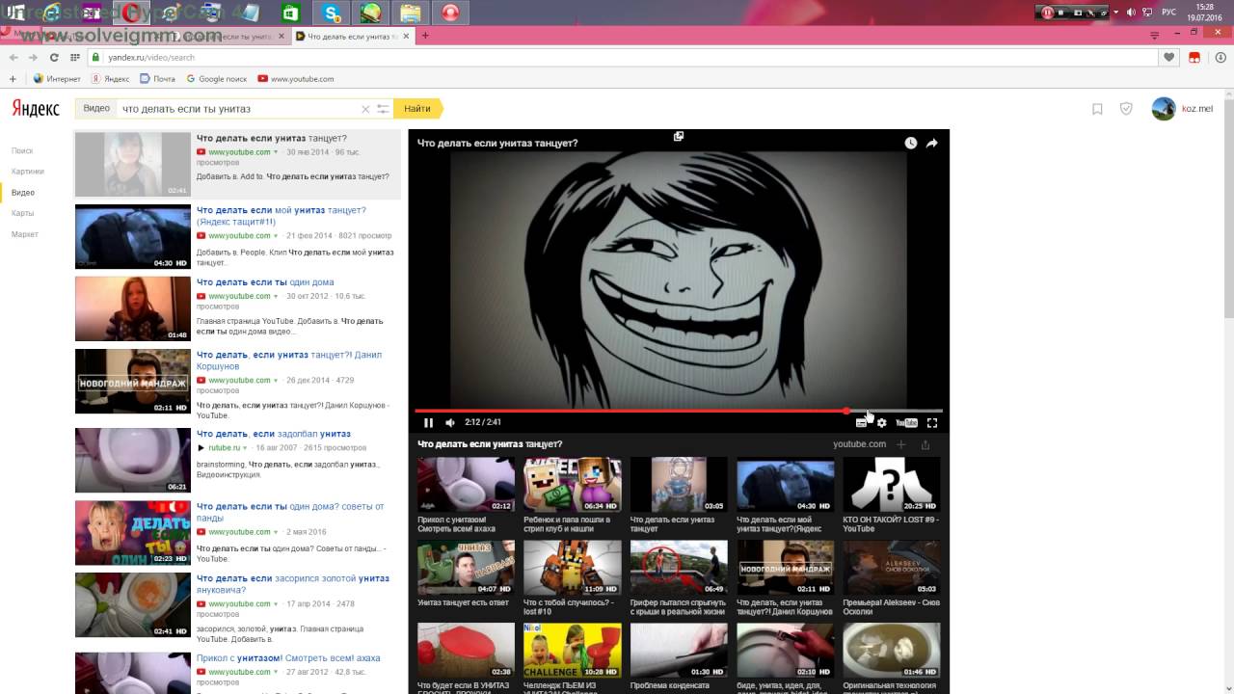Click the red extension icon in address bar

(1194, 58)
